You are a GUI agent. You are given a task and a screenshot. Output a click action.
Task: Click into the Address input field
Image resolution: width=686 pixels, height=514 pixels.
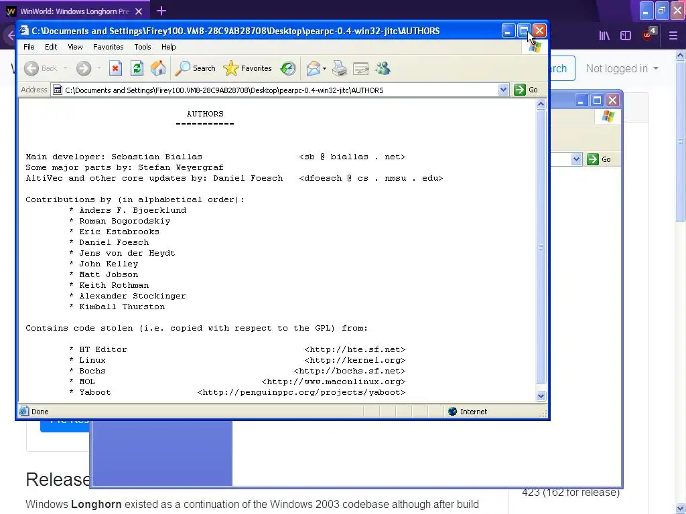(x=280, y=90)
